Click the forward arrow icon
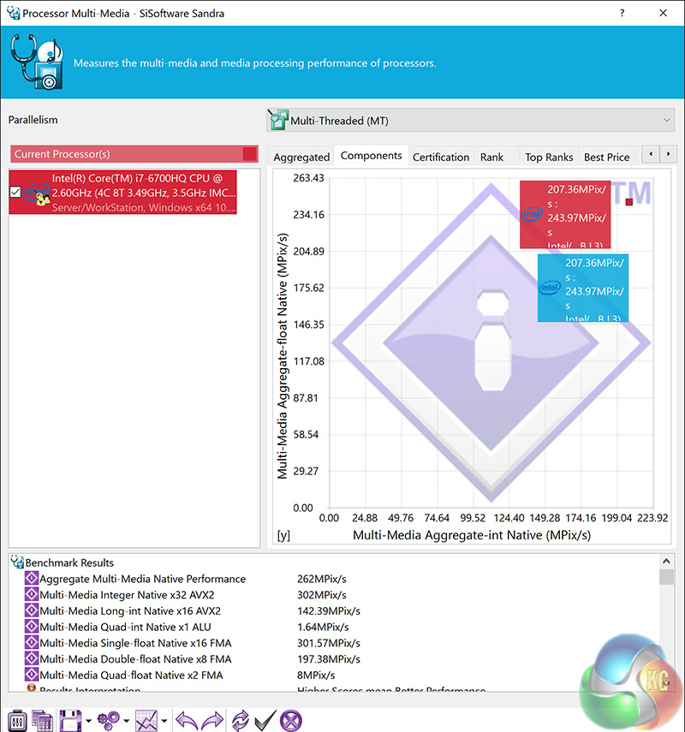The image size is (685, 732). (212, 720)
